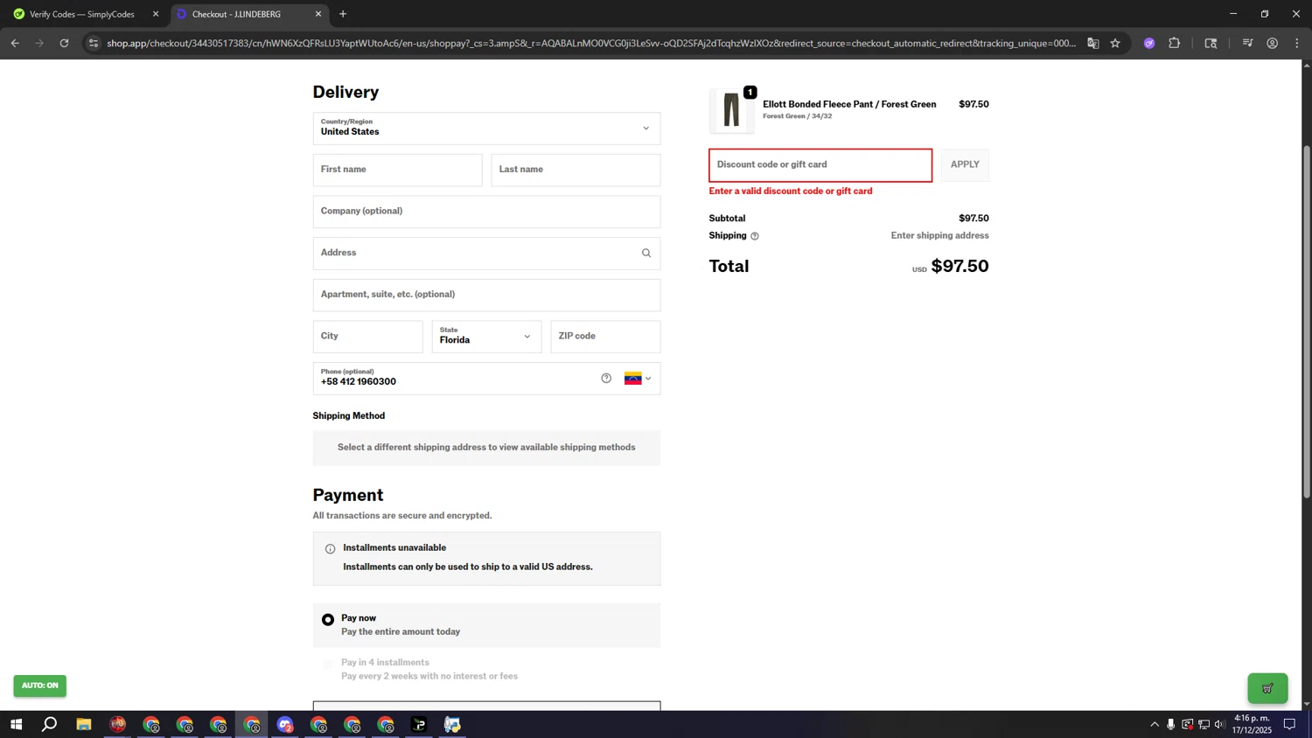Select the Pay now radio option
This screenshot has height=738, width=1312.
click(328, 620)
